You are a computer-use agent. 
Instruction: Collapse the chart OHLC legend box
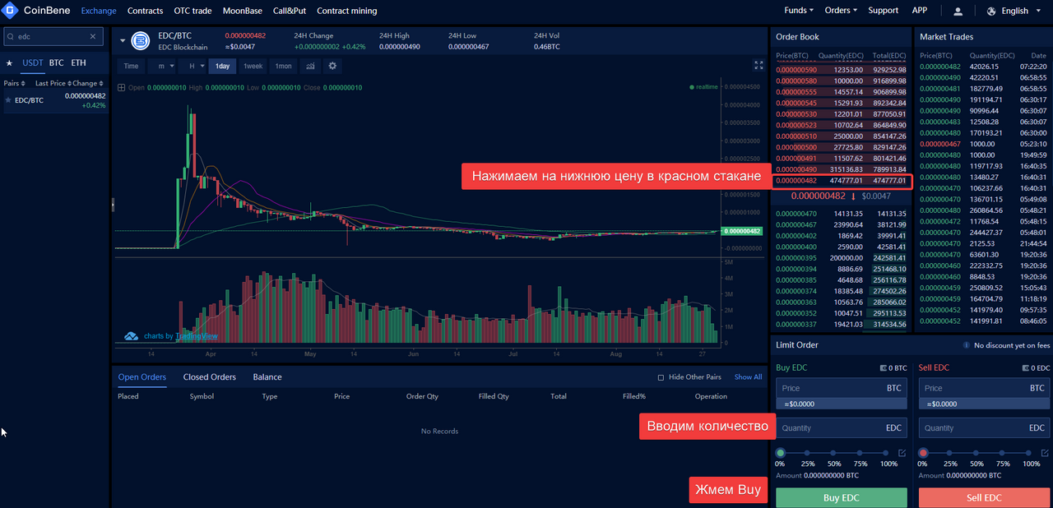coord(121,87)
